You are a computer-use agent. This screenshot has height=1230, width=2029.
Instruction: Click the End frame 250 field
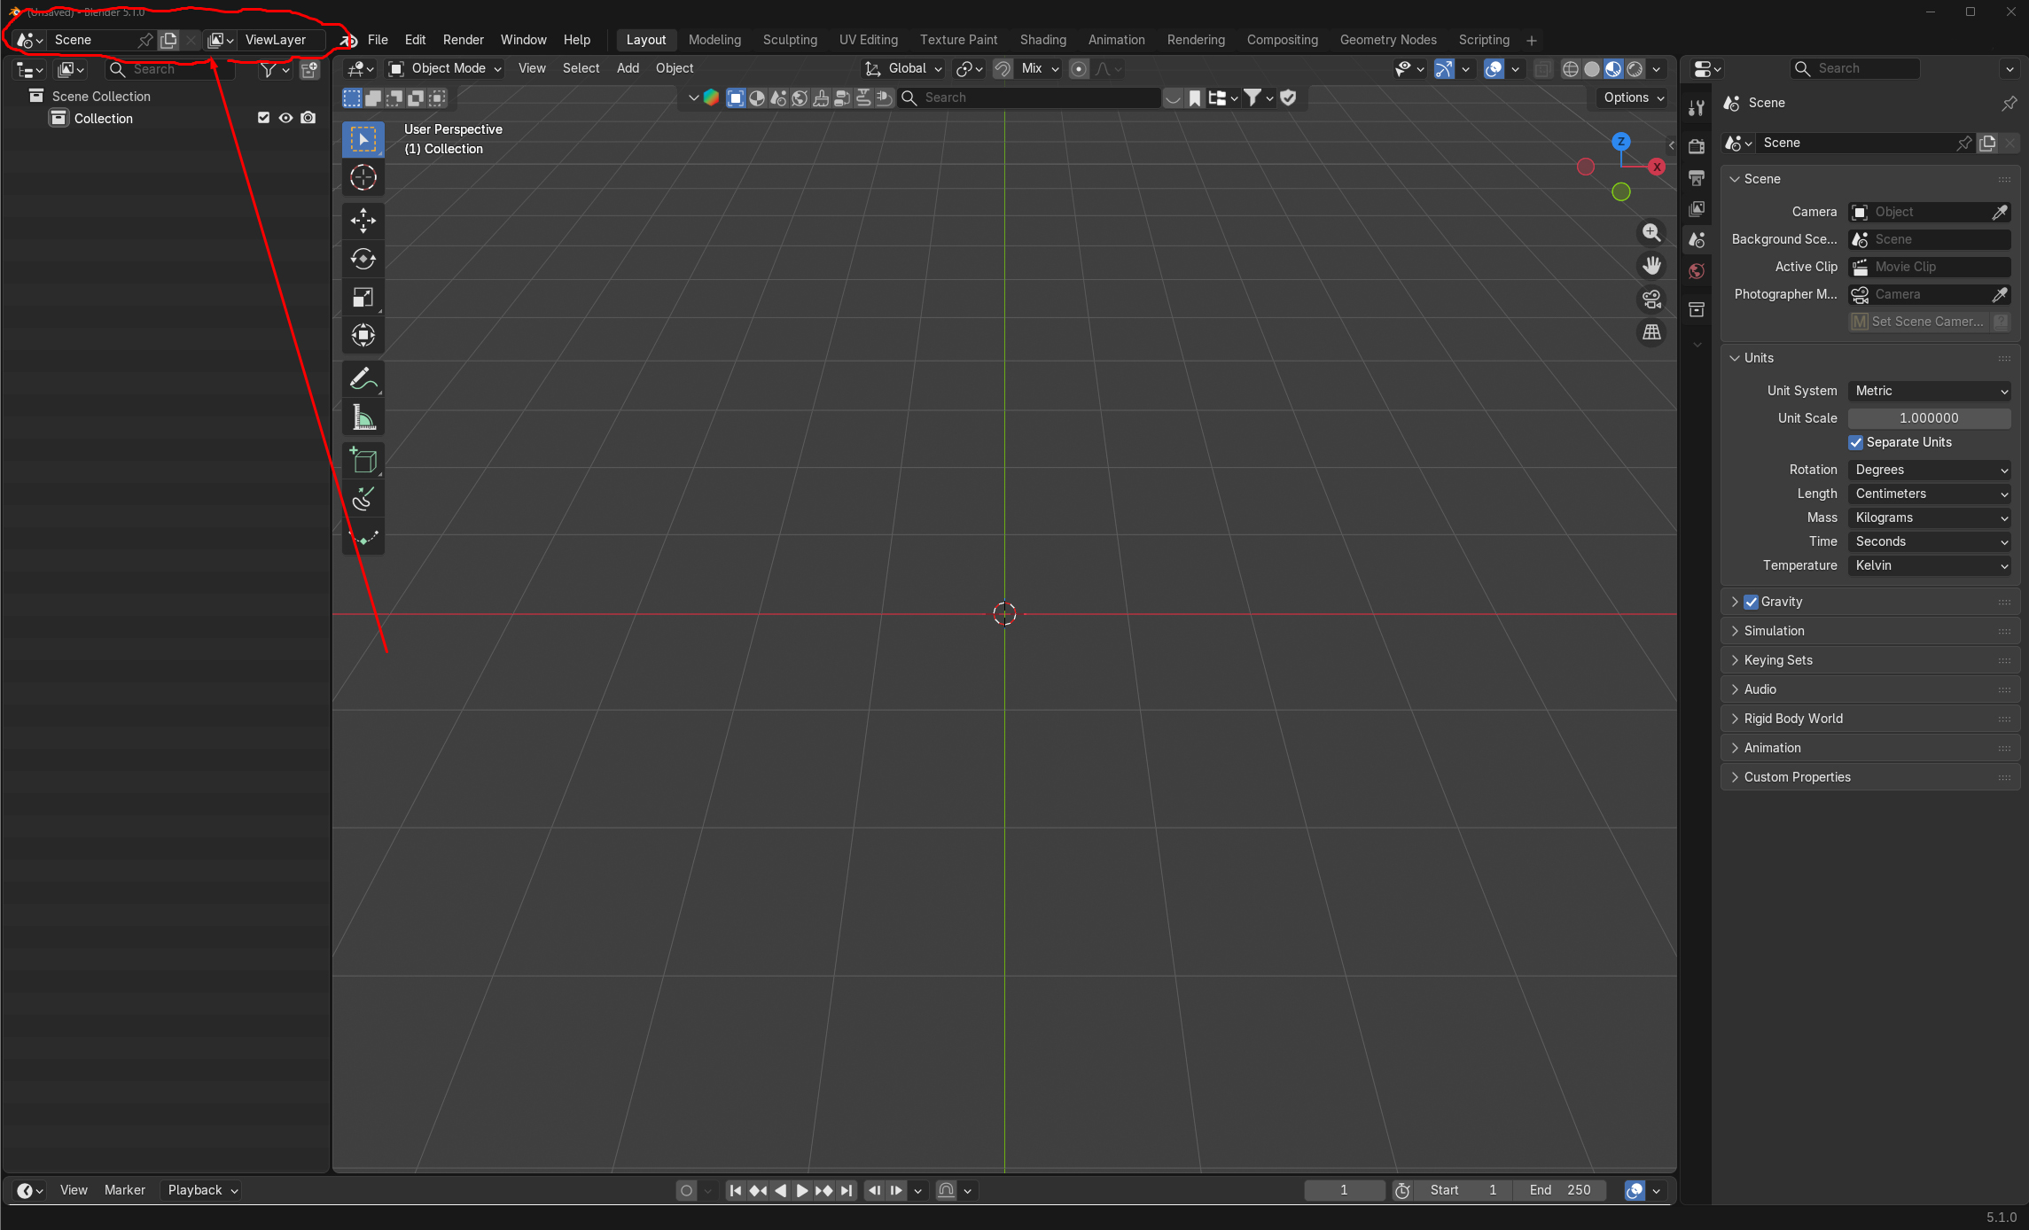1560,1190
